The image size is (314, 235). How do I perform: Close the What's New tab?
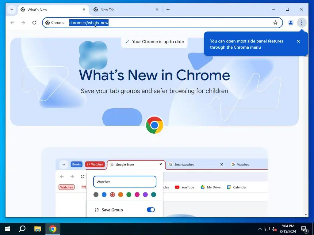(84, 9)
